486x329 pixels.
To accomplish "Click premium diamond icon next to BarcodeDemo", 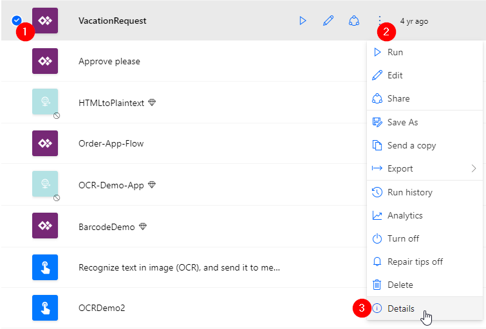I will [x=142, y=227].
